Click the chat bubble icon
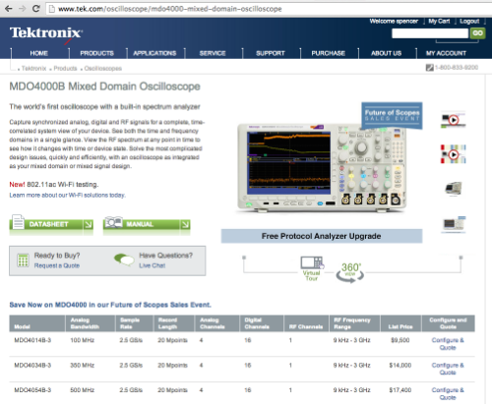This screenshot has height=404, width=492. (124, 260)
